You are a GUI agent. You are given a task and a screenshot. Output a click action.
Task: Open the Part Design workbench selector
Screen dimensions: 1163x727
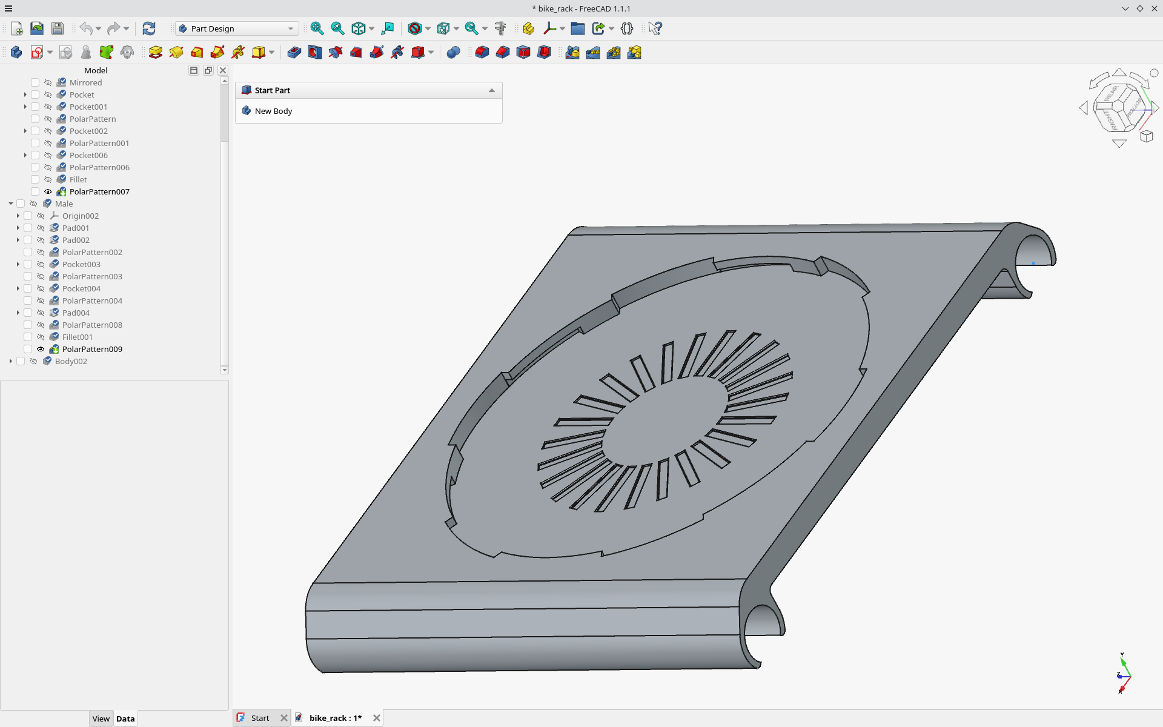click(x=237, y=28)
